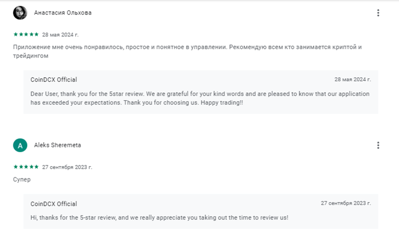Click 'CoinDCX Official' in the second reply
The image size is (399, 236).
point(54,204)
